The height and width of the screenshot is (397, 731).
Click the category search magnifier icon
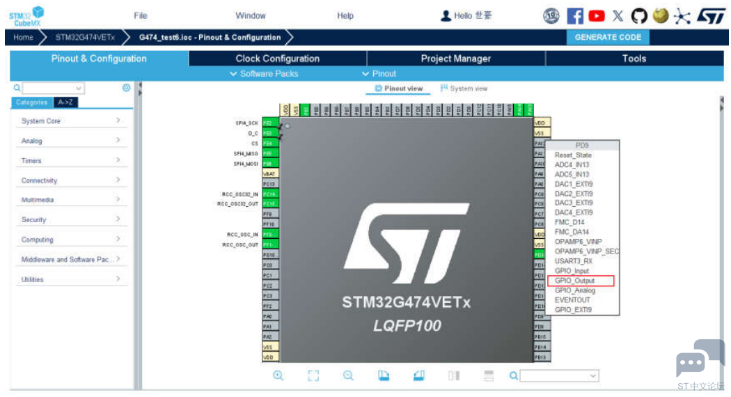pos(17,88)
